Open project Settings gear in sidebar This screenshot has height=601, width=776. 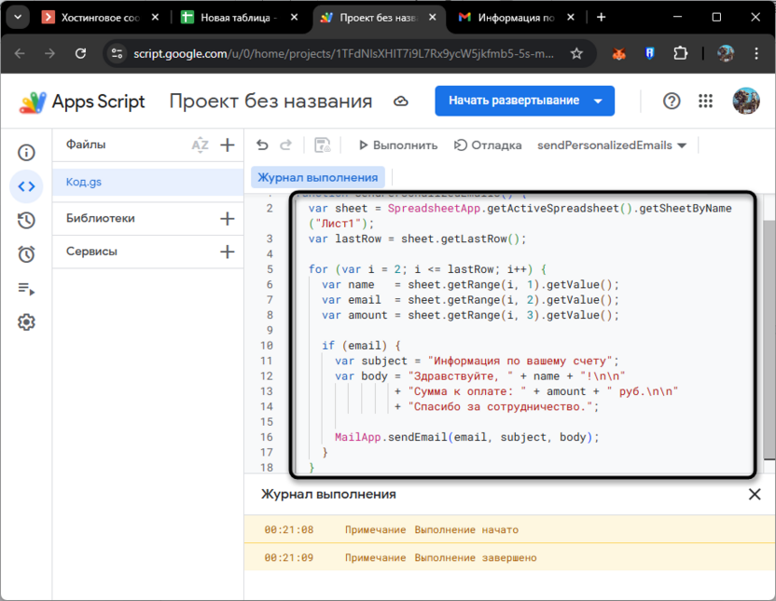[x=26, y=321]
